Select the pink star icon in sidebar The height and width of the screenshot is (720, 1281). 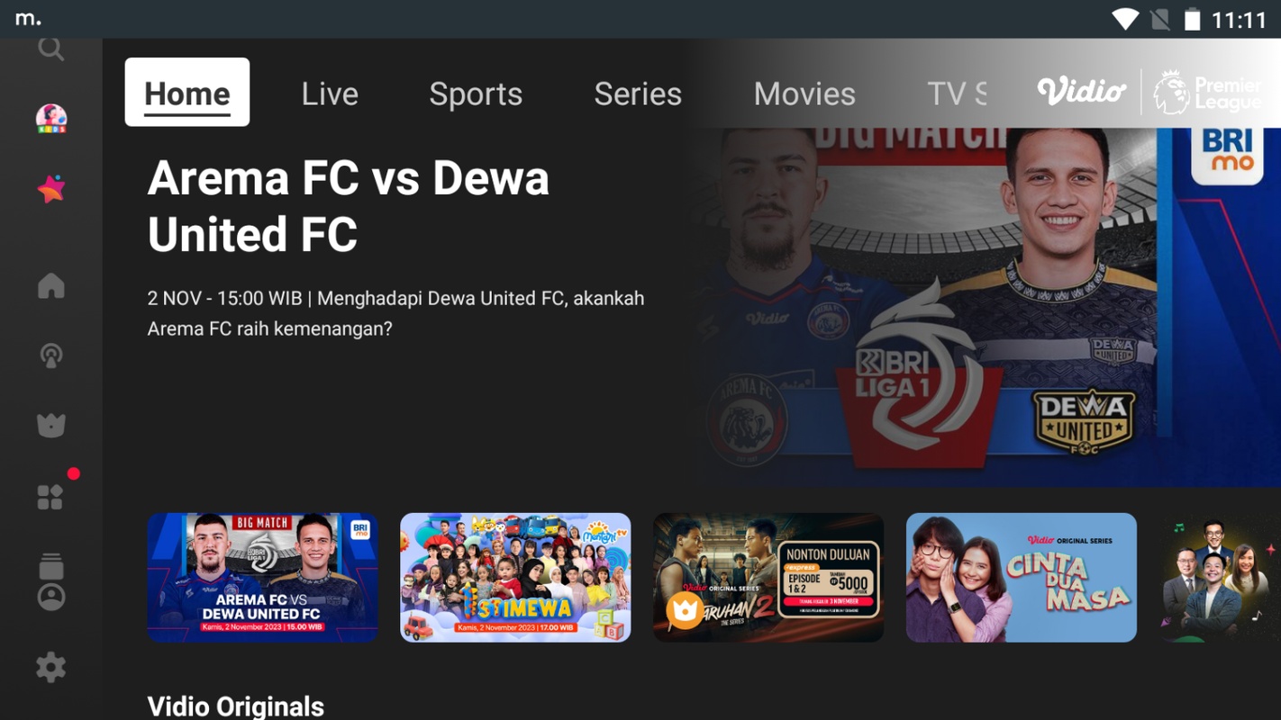point(51,188)
